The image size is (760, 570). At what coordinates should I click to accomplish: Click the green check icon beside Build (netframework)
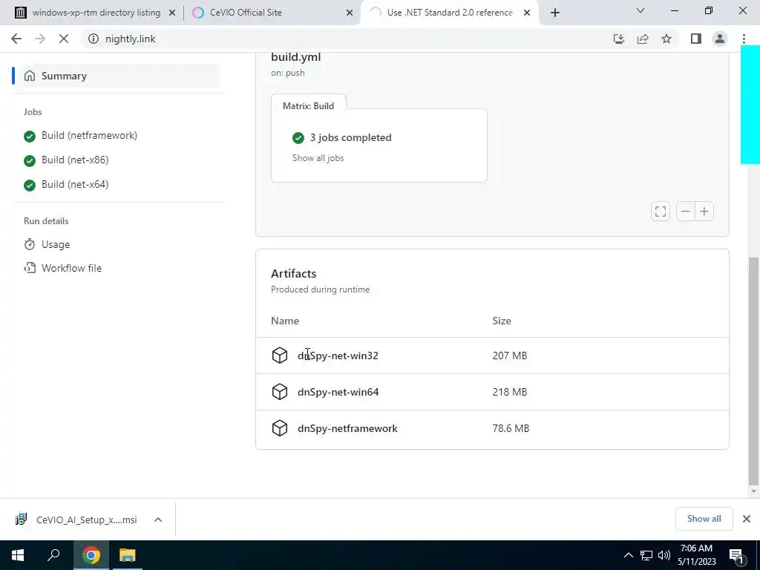click(x=30, y=137)
